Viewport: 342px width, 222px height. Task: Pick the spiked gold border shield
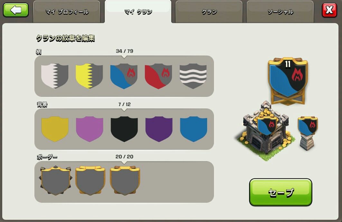55,181
